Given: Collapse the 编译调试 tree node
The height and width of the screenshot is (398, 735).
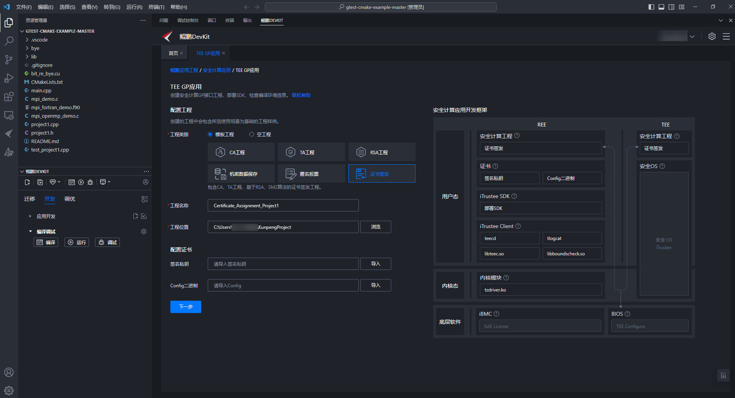Looking at the screenshot, I should point(30,231).
